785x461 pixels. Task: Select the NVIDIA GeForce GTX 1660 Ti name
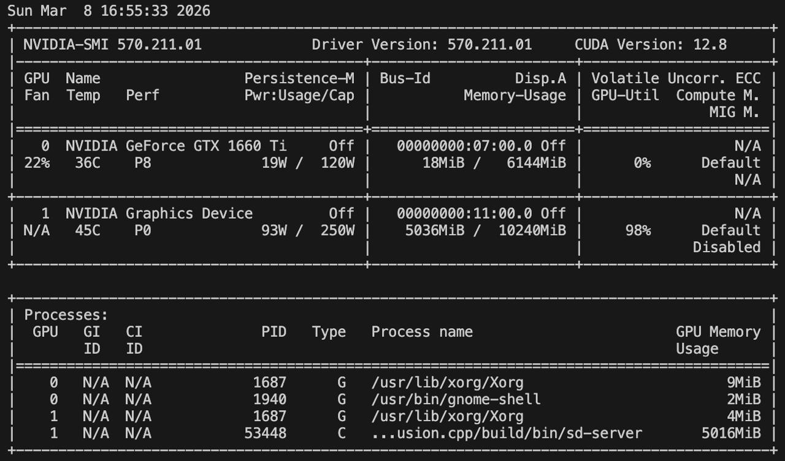(175, 146)
